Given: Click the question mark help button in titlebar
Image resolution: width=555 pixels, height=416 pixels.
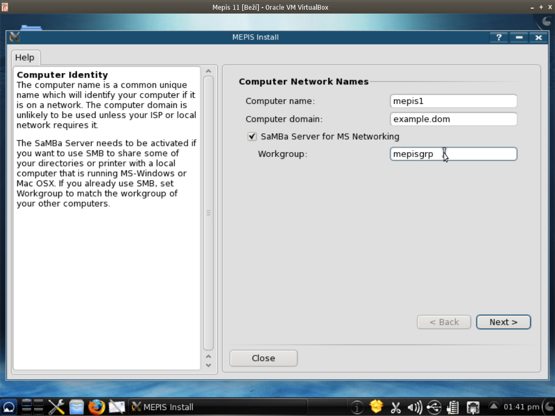Looking at the screenshot, I should pyautogui.click(x=499, y=37).
